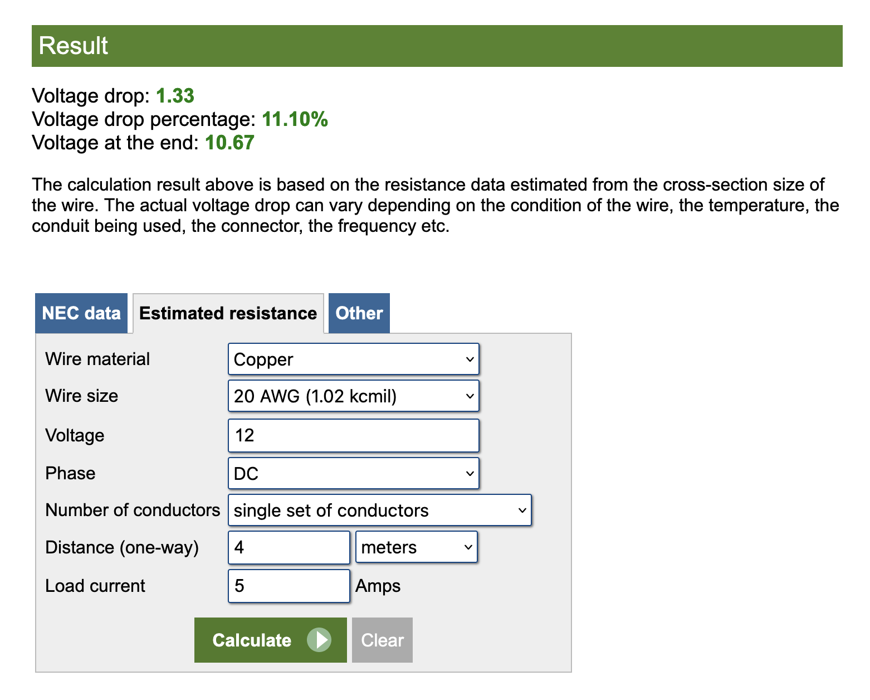Open the Other tab
870x700 pixels.
click(x=359, y=313)
